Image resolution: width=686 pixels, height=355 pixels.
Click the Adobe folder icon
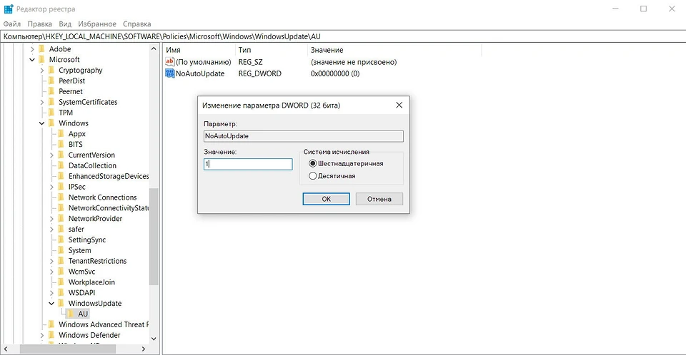click(41, 49)
